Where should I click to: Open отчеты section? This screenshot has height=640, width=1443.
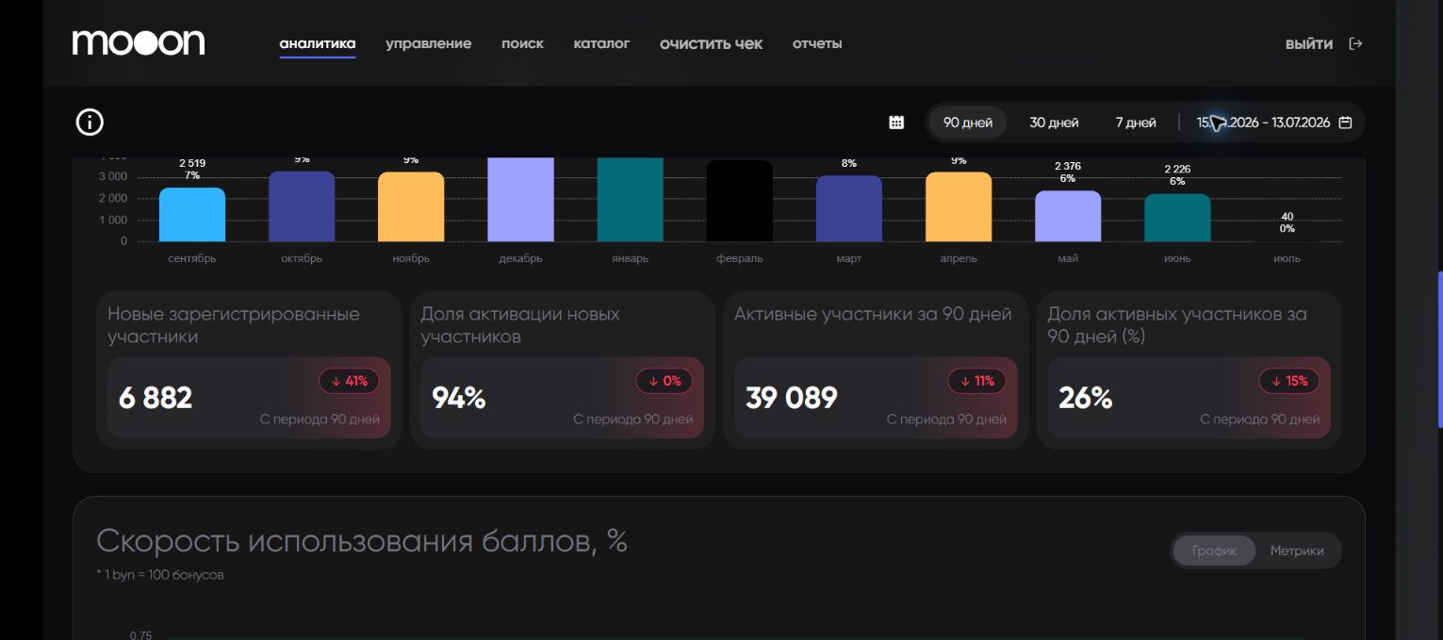(817, 43)
